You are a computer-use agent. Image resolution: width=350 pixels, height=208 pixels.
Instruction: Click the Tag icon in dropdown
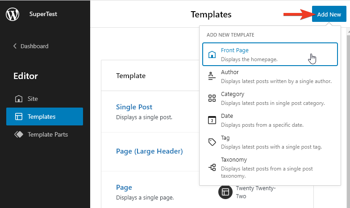pos(212,142)
